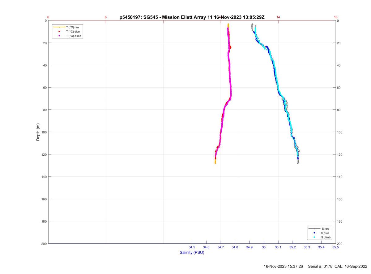Click the 'Serial #: 0178' footer text
The width and height of the screenshot is (371, 274).
point(320,266)
